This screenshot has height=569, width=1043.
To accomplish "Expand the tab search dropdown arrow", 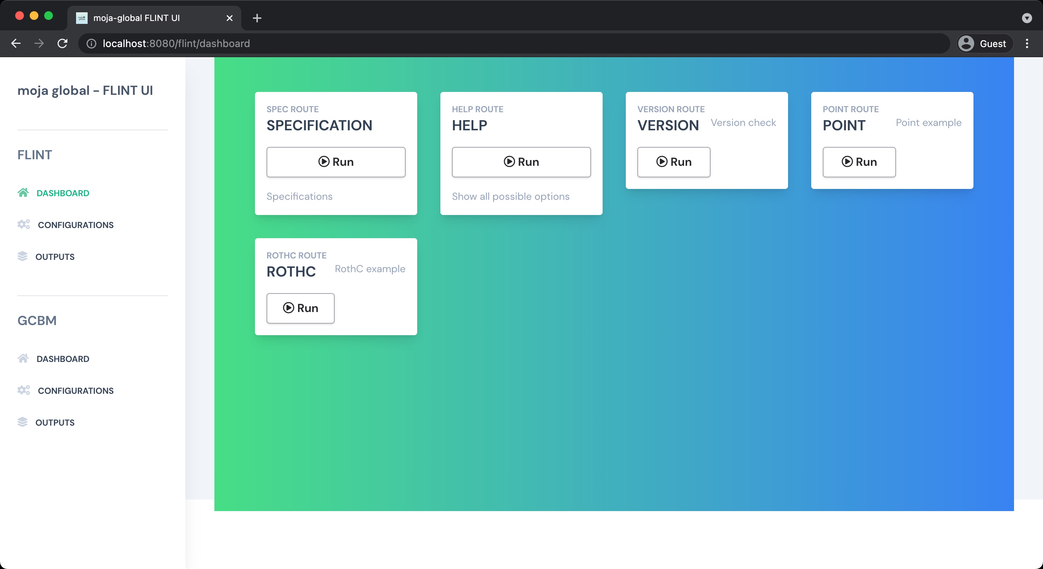I will point(1026,18).
